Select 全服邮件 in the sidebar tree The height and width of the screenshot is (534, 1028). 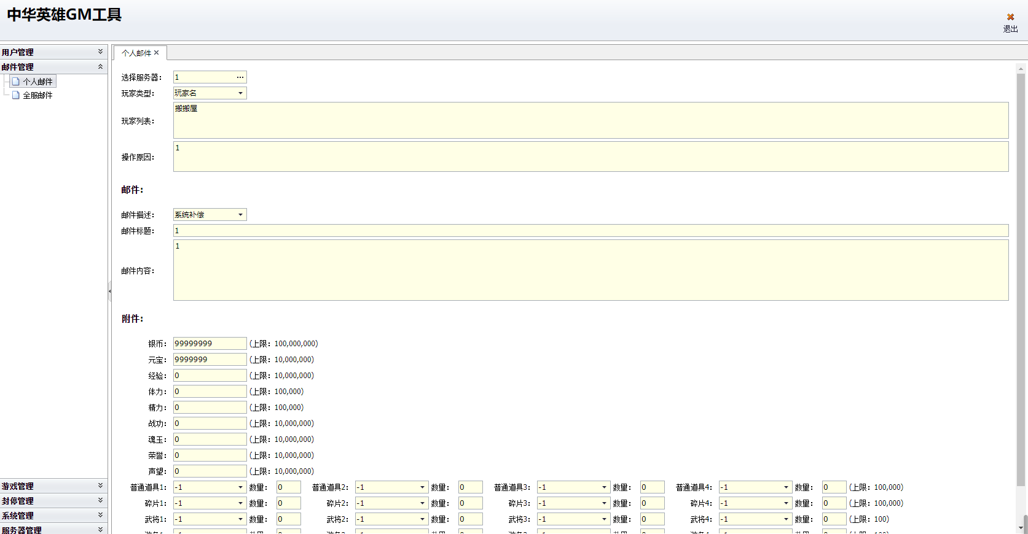37,95
